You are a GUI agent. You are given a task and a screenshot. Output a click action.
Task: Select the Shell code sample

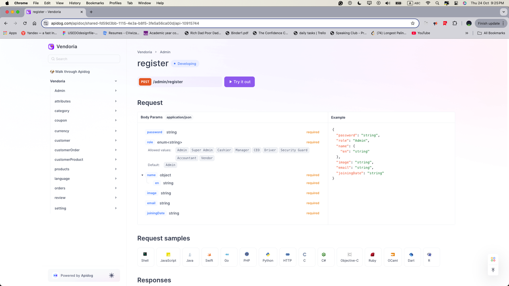[x=145, y=257]
